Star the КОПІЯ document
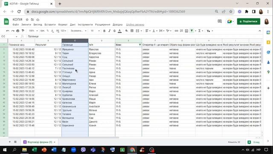 click(x=27, y=20)
